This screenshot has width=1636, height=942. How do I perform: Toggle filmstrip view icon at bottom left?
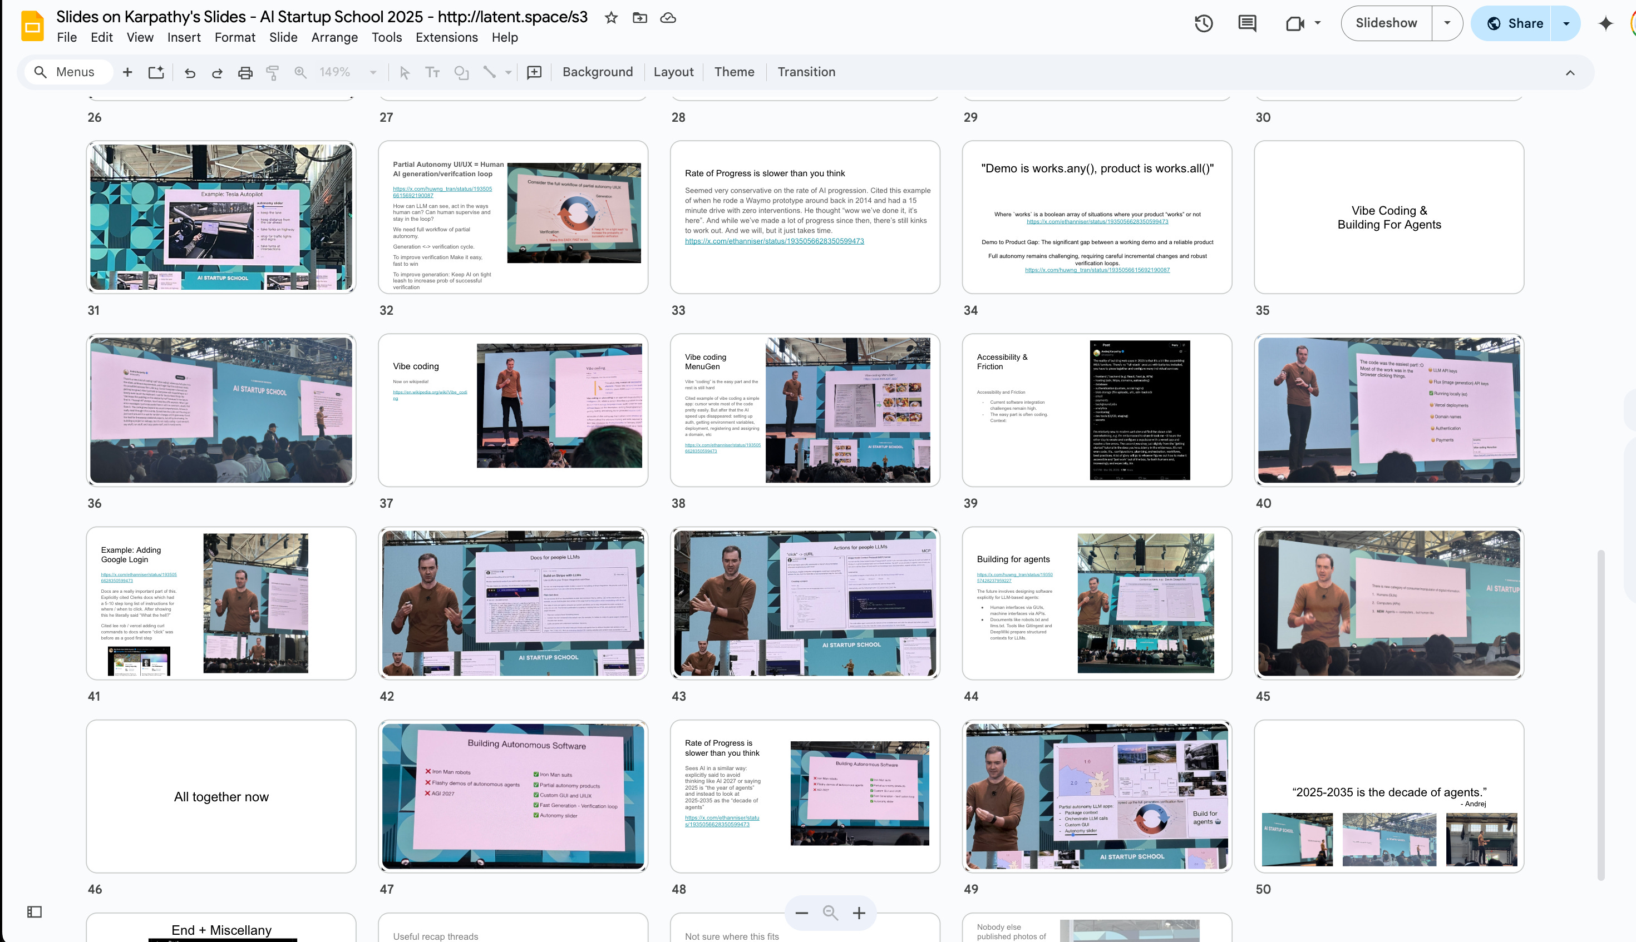(x=35, y=911)
